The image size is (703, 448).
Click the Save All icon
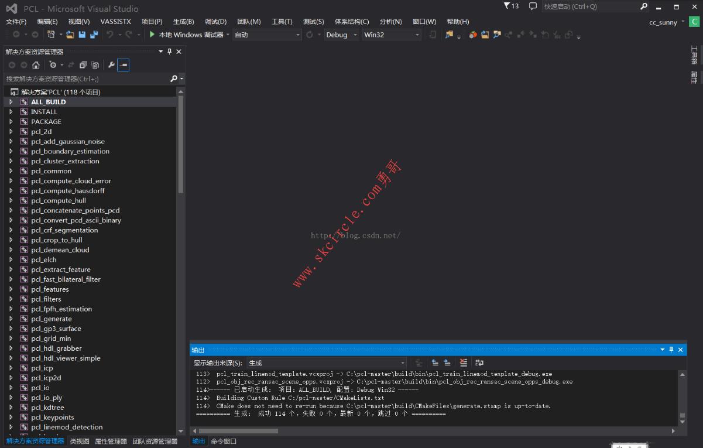tap(94, 35)
